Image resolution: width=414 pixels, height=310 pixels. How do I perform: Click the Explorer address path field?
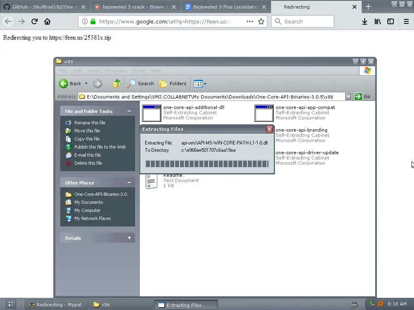point(212,96)
